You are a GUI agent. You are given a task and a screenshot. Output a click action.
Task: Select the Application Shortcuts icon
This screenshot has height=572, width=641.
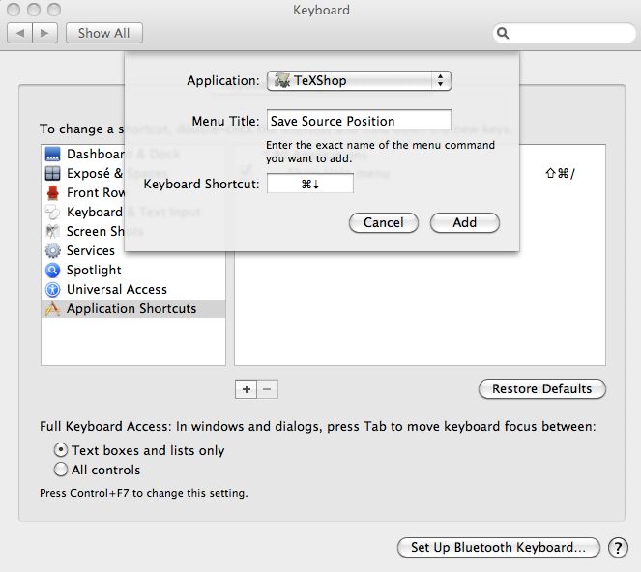(52, 308)
